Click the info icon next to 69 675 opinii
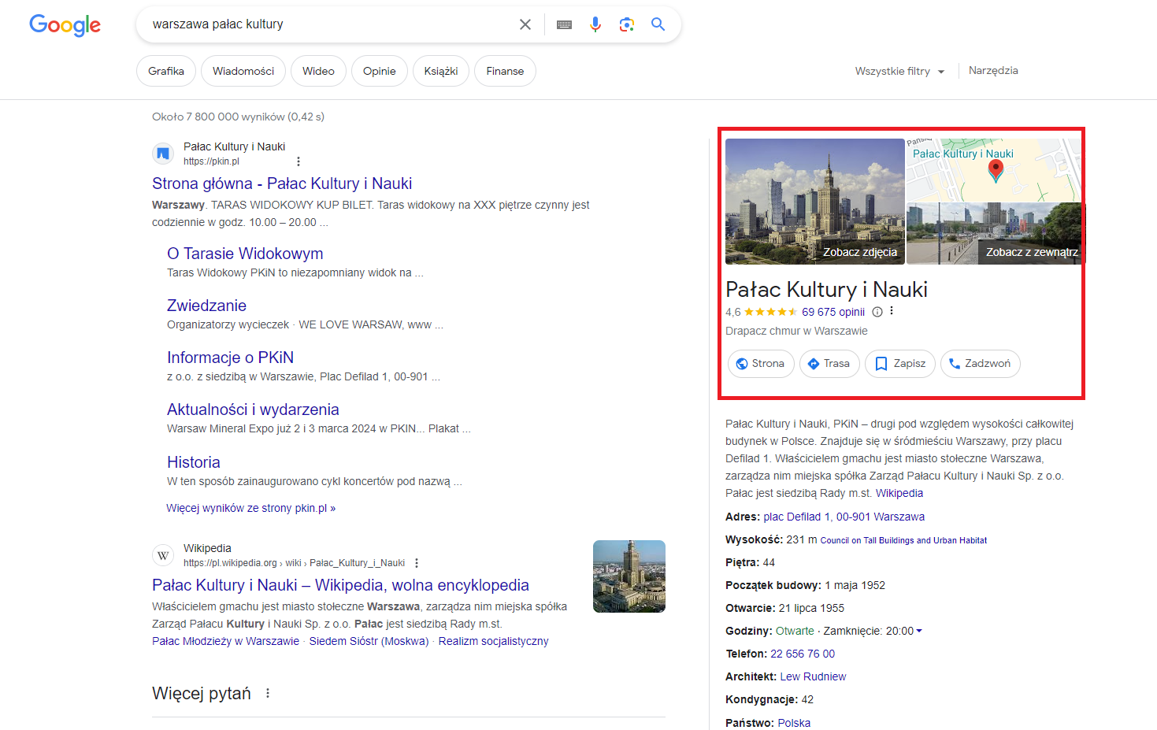The height and width of the screenshot is (730, 1157). point(877,312)
